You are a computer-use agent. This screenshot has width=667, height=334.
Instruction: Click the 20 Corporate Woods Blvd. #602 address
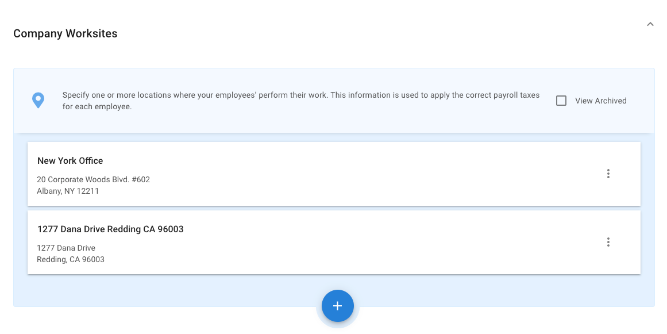pos(93,179)
